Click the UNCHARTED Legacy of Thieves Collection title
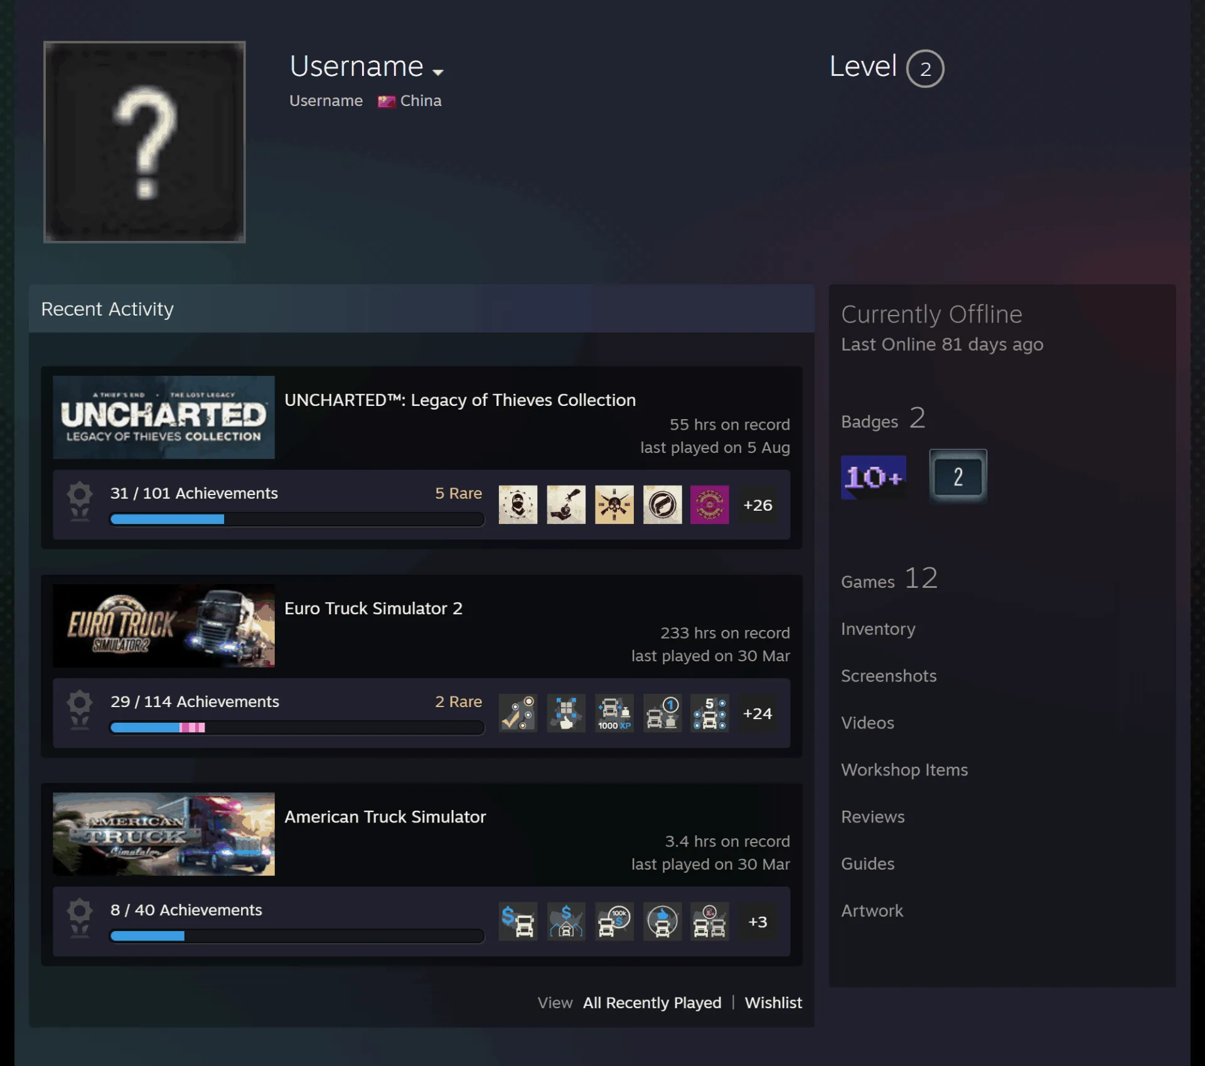Image resolution: width=1205 pixels, height=1066 pixels. tap(460, 400)
